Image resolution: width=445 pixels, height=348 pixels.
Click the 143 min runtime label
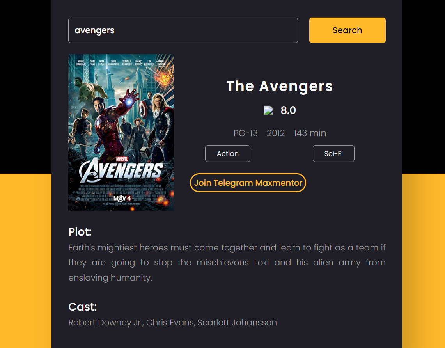[310, 133]
